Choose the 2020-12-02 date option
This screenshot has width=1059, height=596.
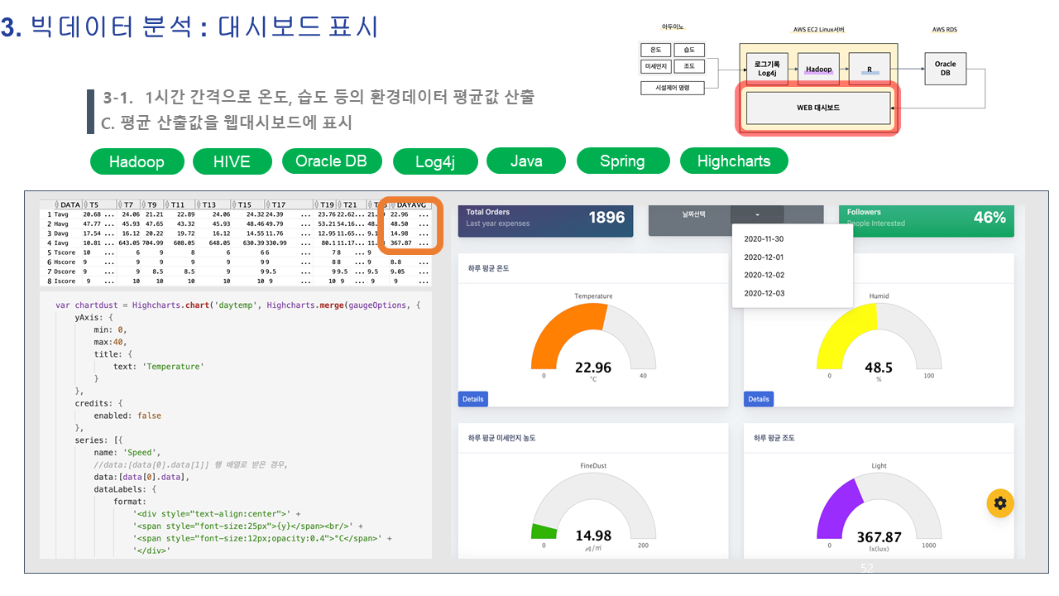[x=764, y=275]
